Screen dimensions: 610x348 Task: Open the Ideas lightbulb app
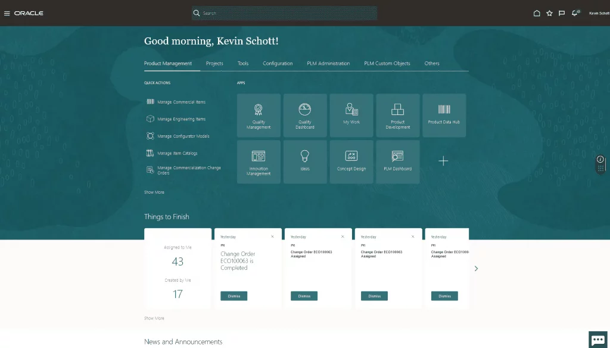click(305, 161)
